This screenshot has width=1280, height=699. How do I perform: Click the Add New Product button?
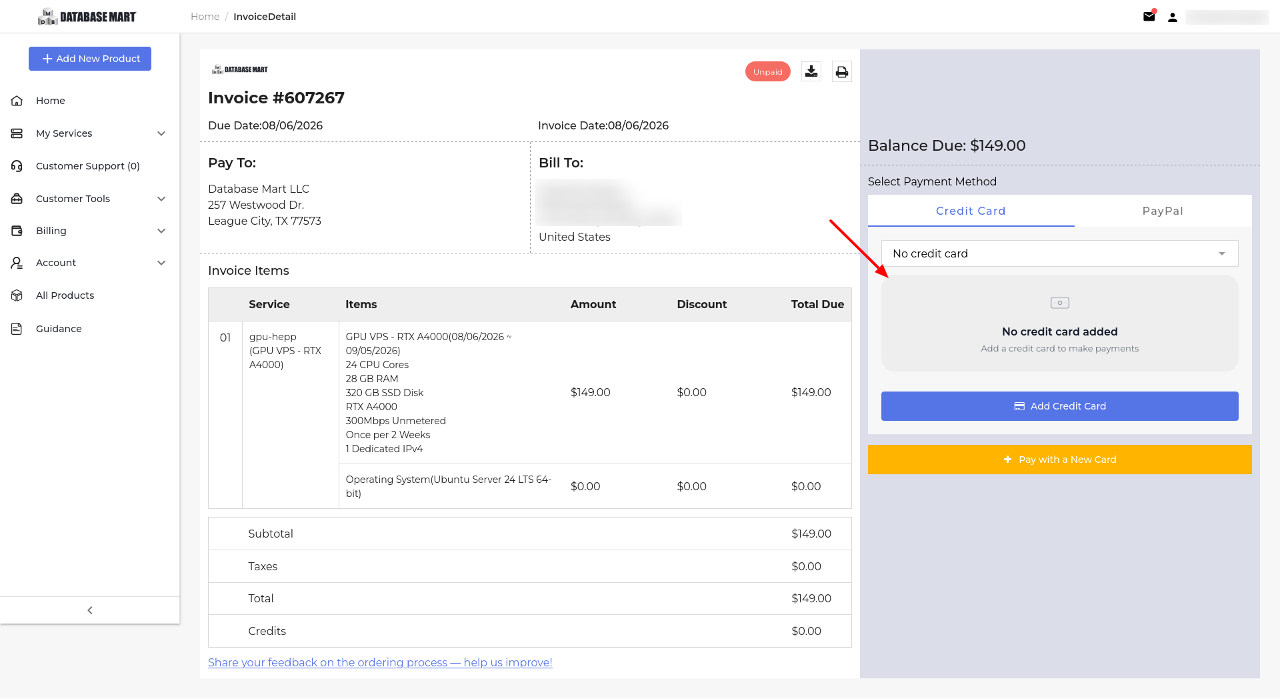(90, 59)
